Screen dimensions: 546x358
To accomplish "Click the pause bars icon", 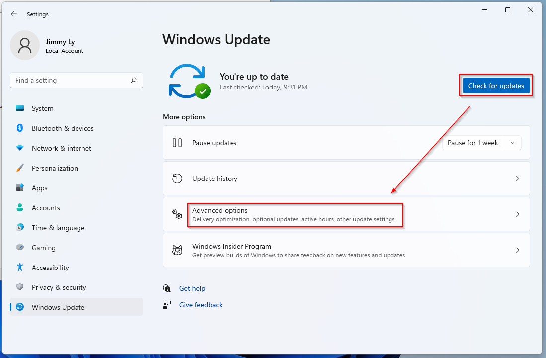I will (x=177, y=143).
